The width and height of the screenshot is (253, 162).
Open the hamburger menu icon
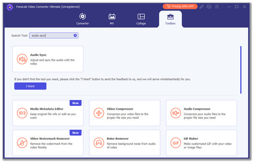217,7
